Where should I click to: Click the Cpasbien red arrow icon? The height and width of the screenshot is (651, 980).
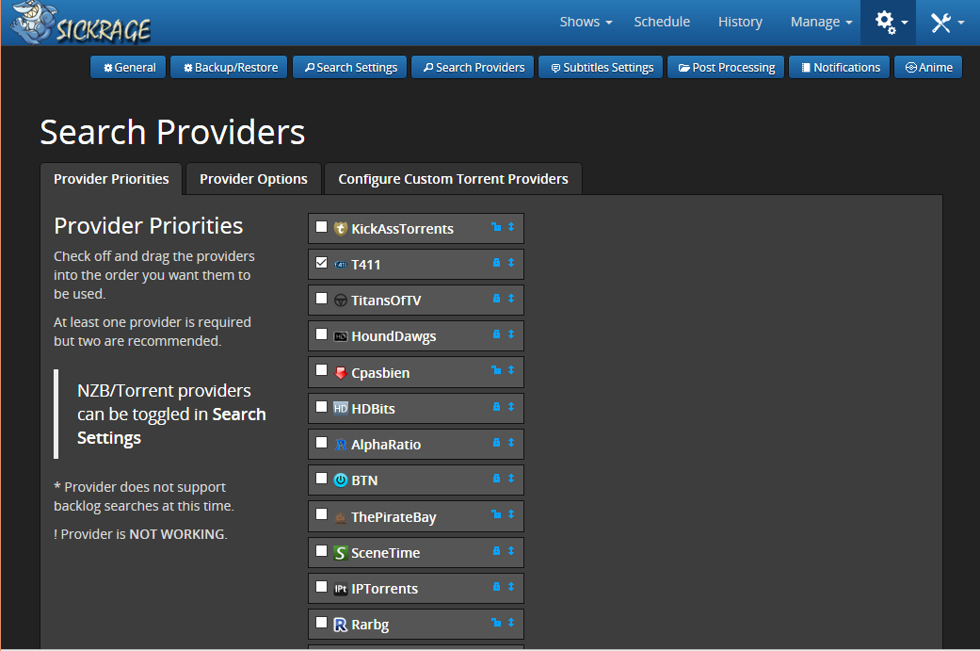(x=341, y=373)
